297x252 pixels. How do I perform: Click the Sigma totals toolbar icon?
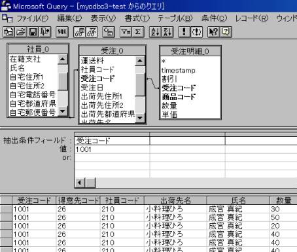tap(138, 32)
